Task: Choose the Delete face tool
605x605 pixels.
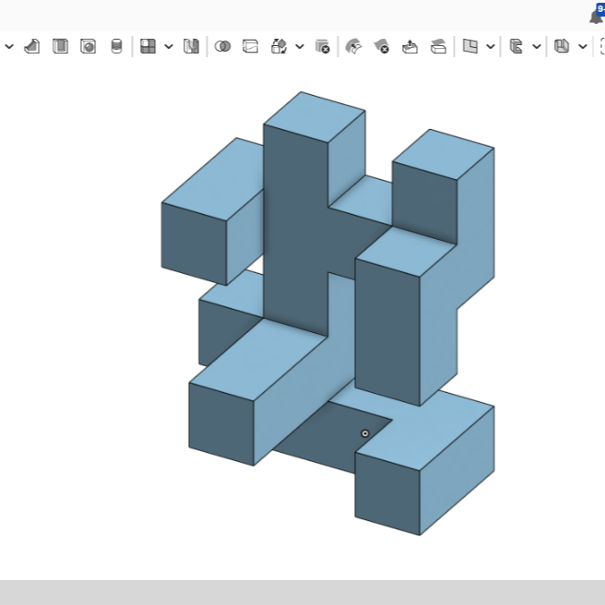Action: [x=381, y=46]
